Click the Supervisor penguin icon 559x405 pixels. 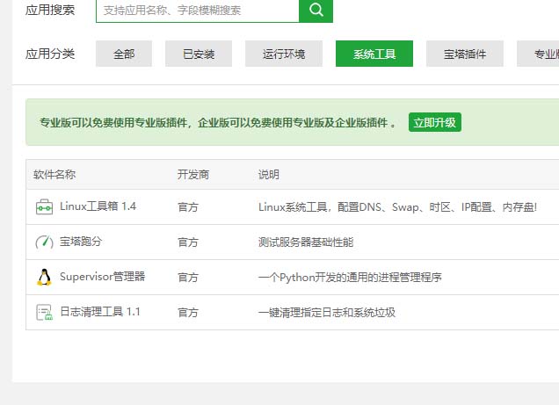pyautogui.click(x=44, y=277)
